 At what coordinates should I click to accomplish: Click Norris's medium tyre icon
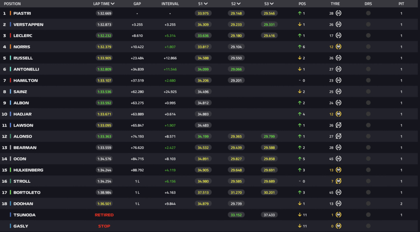click(338, 47)
